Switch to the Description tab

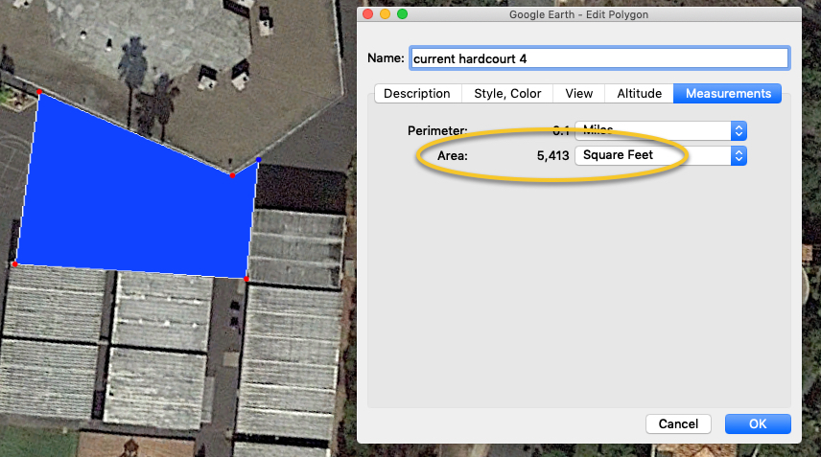[416, 94]
